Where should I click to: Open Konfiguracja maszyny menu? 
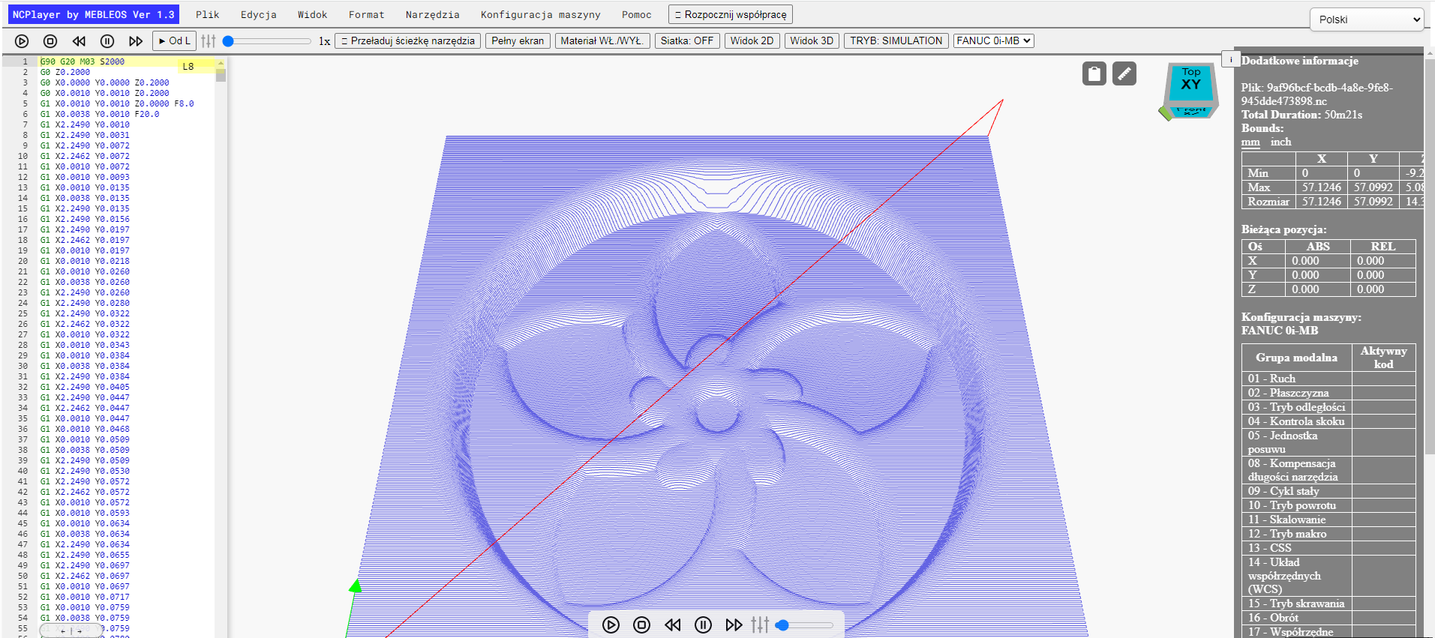tap(541, 14)
